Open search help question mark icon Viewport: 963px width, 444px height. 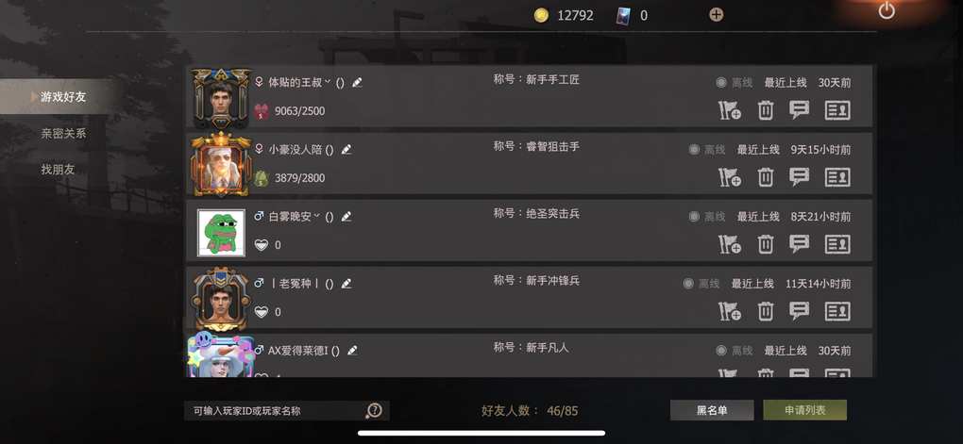click(374, 411)
